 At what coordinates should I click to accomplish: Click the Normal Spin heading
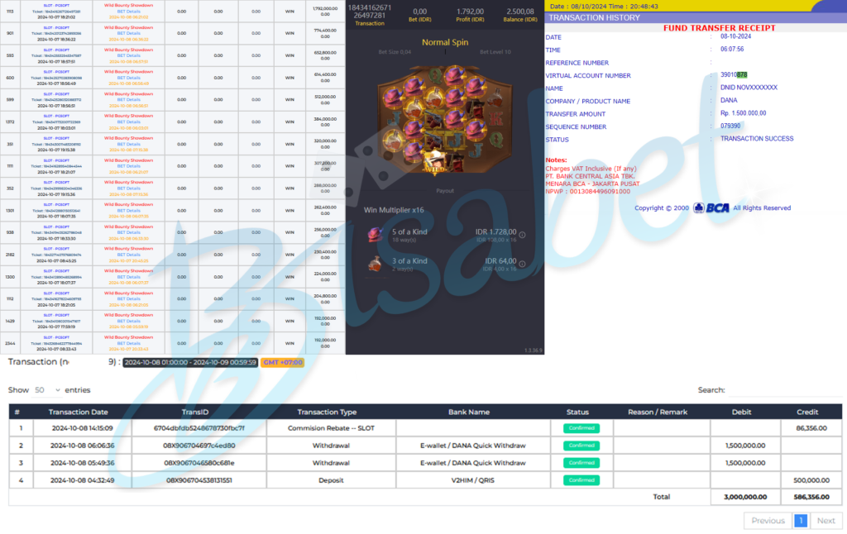(x=445, y=42)
